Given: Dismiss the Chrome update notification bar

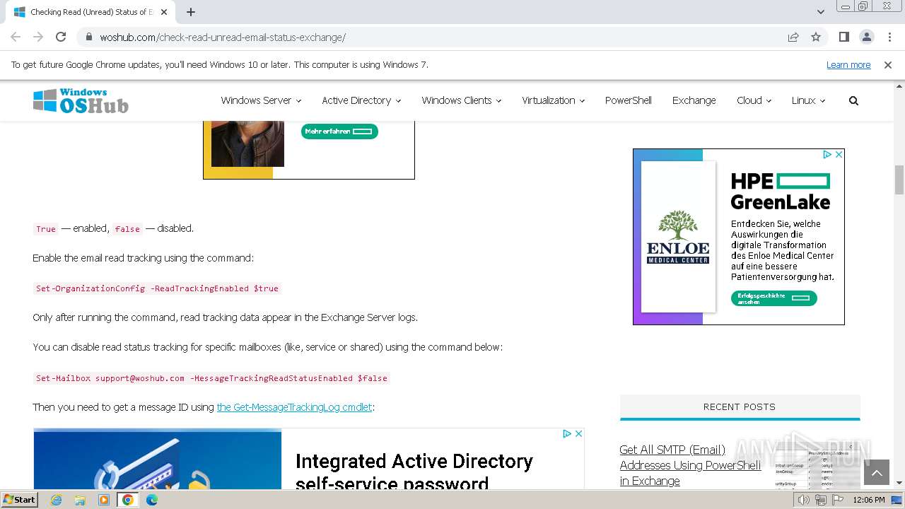Looking at the screenshot, I should click(888, 65).
